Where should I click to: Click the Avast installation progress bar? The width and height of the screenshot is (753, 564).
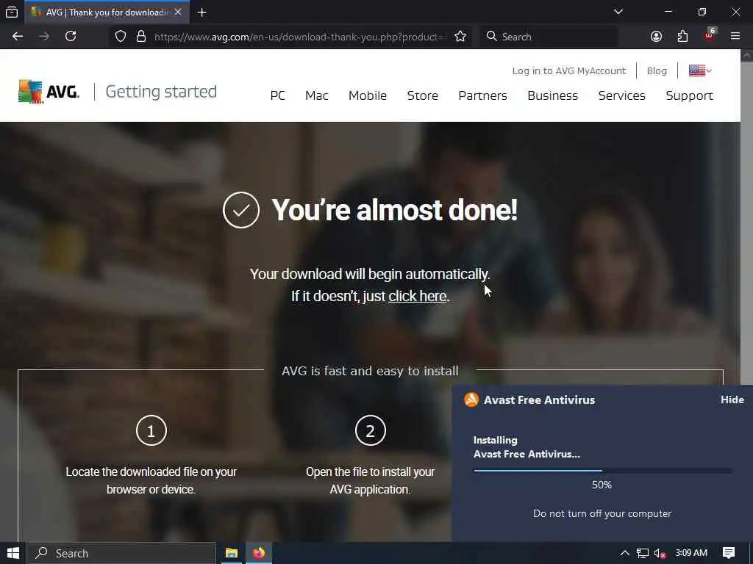[x=603, y=471]
